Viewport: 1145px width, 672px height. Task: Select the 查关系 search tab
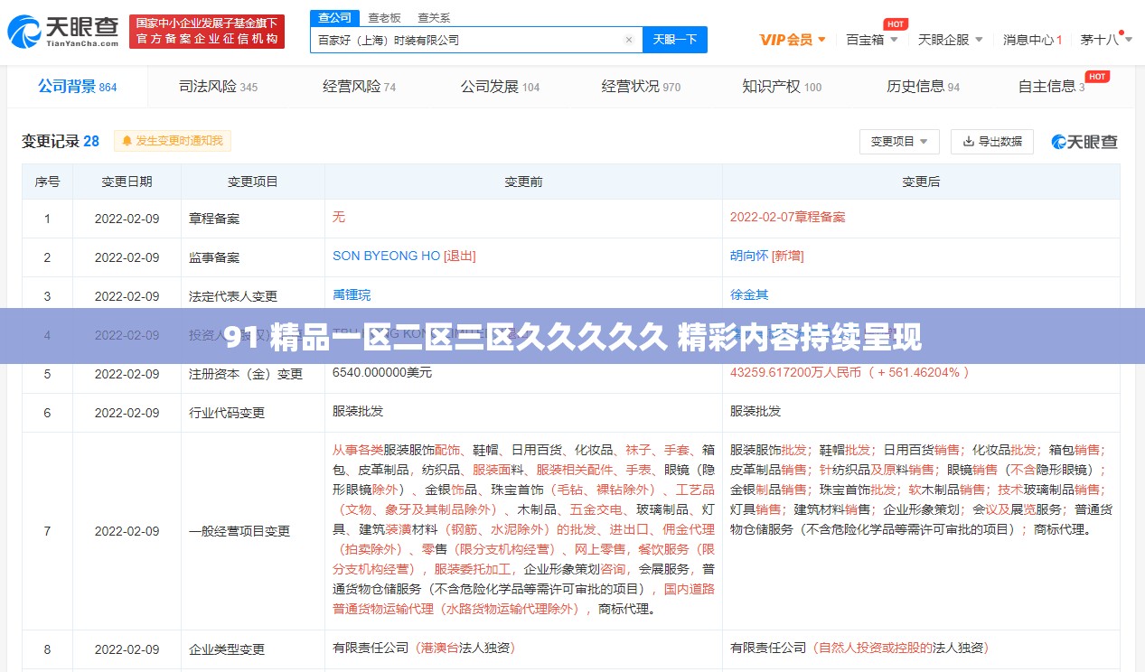tap(434, 17)
